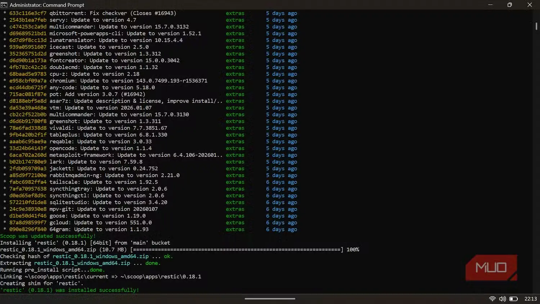The height and width of the screenshot is (304, 540).
Task: Select the rabbitmqadmin-ng version 2.21.0 message
Action: click(114, 175)
